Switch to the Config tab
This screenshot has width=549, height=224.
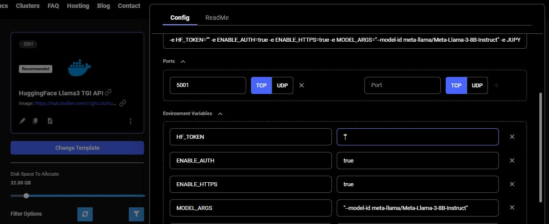(x=180, y=18)
